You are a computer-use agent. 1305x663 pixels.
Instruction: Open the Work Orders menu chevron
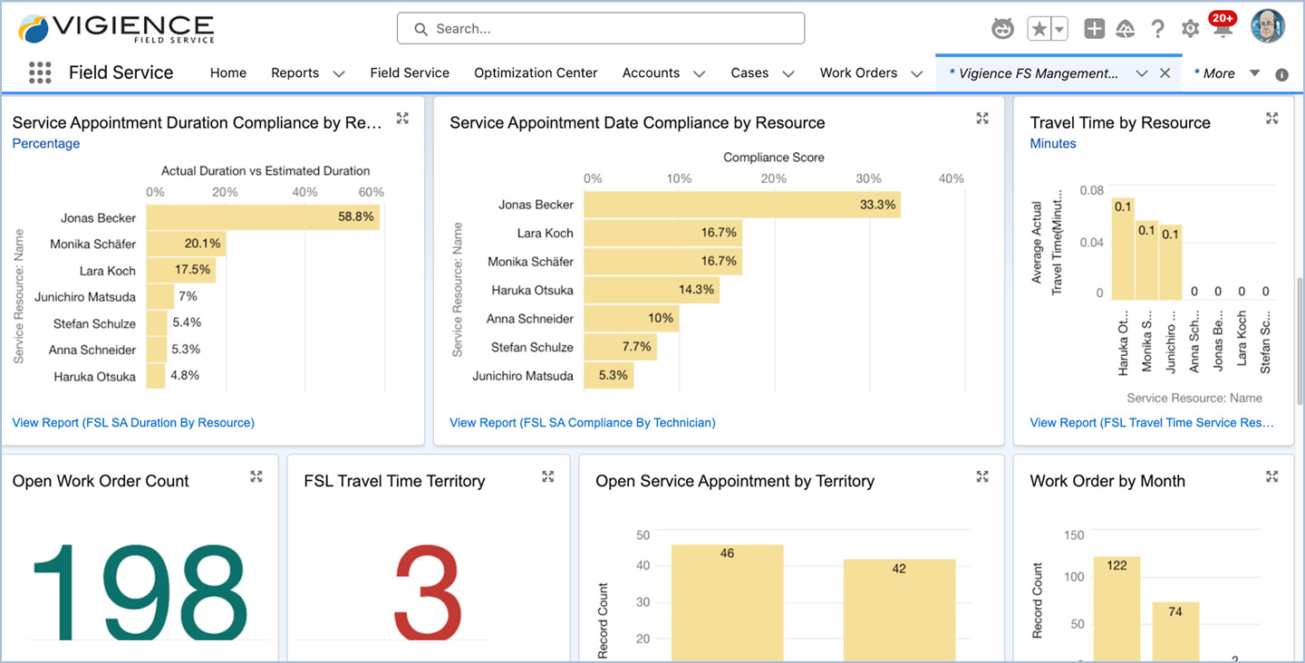[916, 74]
